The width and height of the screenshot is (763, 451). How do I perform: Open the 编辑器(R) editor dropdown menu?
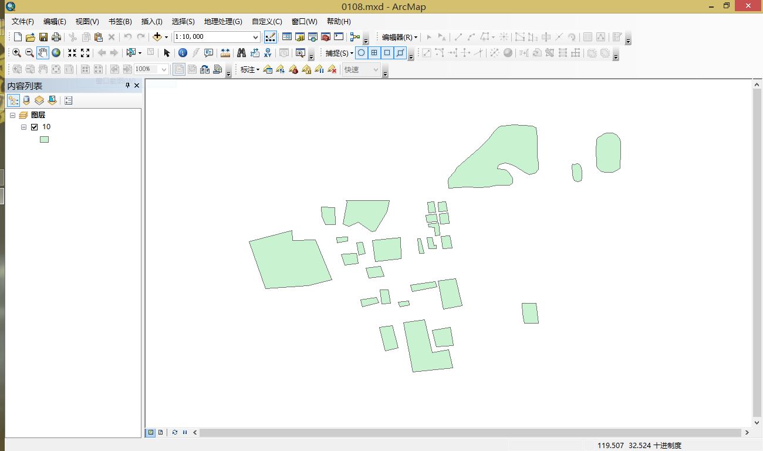(397, 36)
